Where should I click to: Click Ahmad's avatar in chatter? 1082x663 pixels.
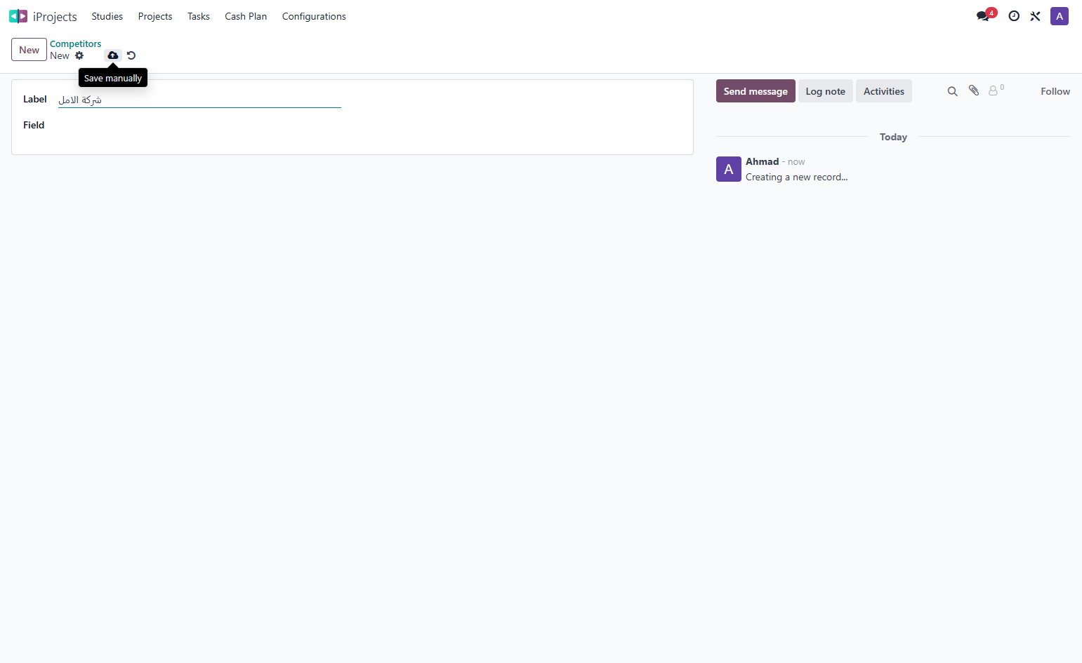729,169
